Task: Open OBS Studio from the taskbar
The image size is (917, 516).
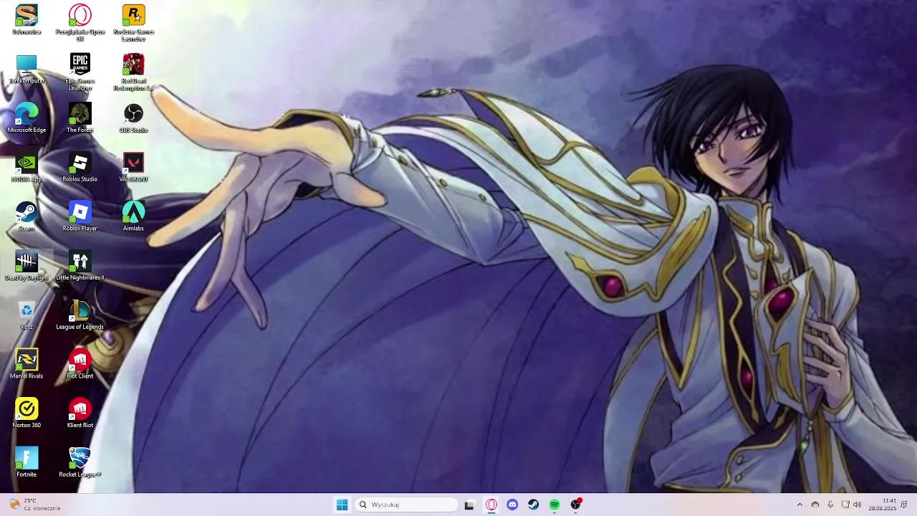Action: click(x=575, y=505)
